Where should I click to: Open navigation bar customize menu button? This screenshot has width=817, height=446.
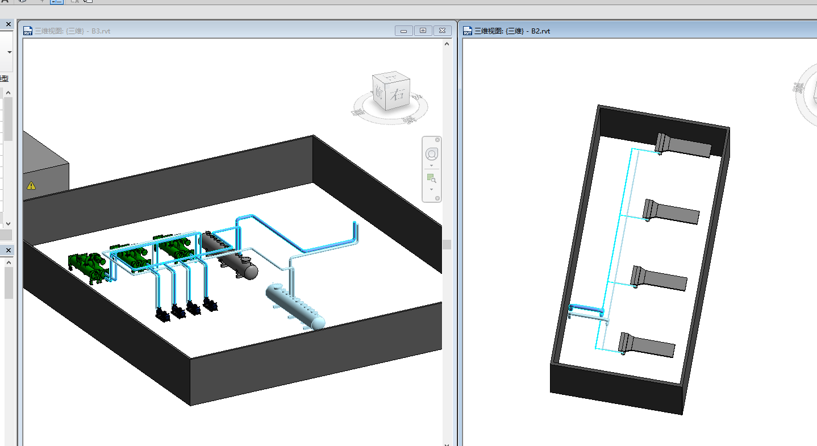437,198
